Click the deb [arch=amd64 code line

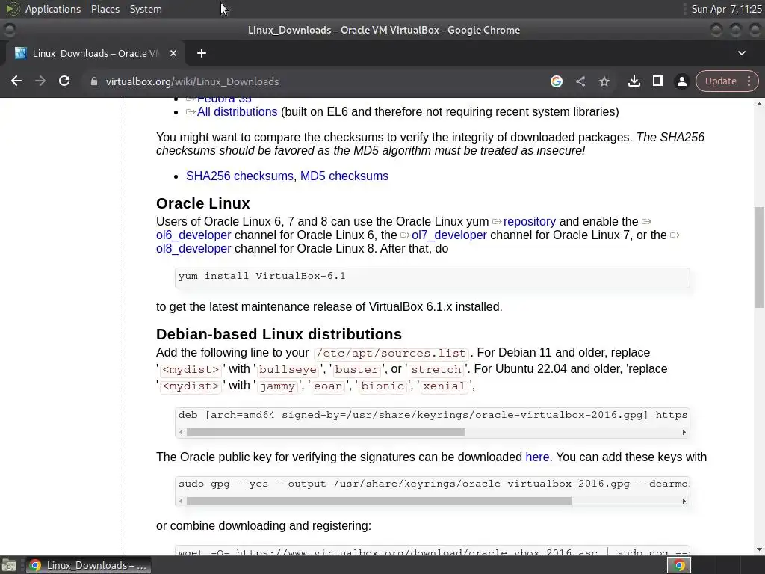pyautogui.click(x=433, y=415)
